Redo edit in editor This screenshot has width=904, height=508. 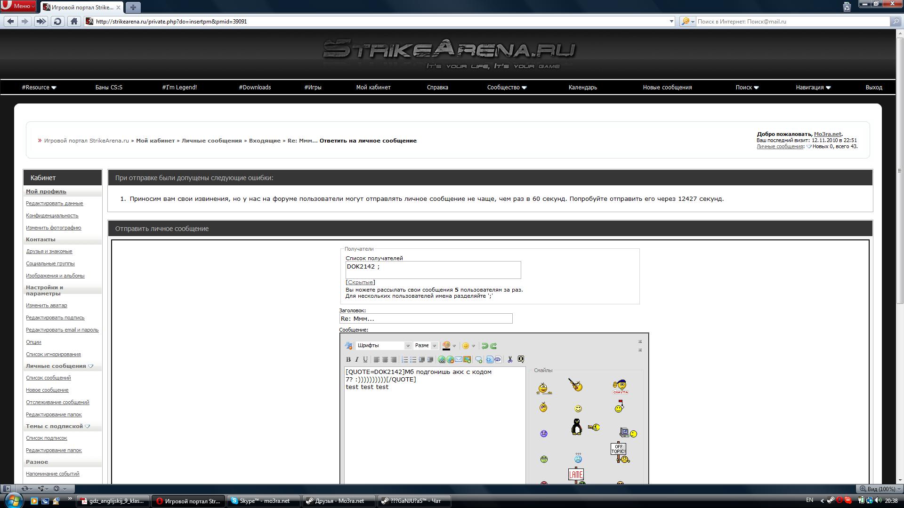(493, 346)
